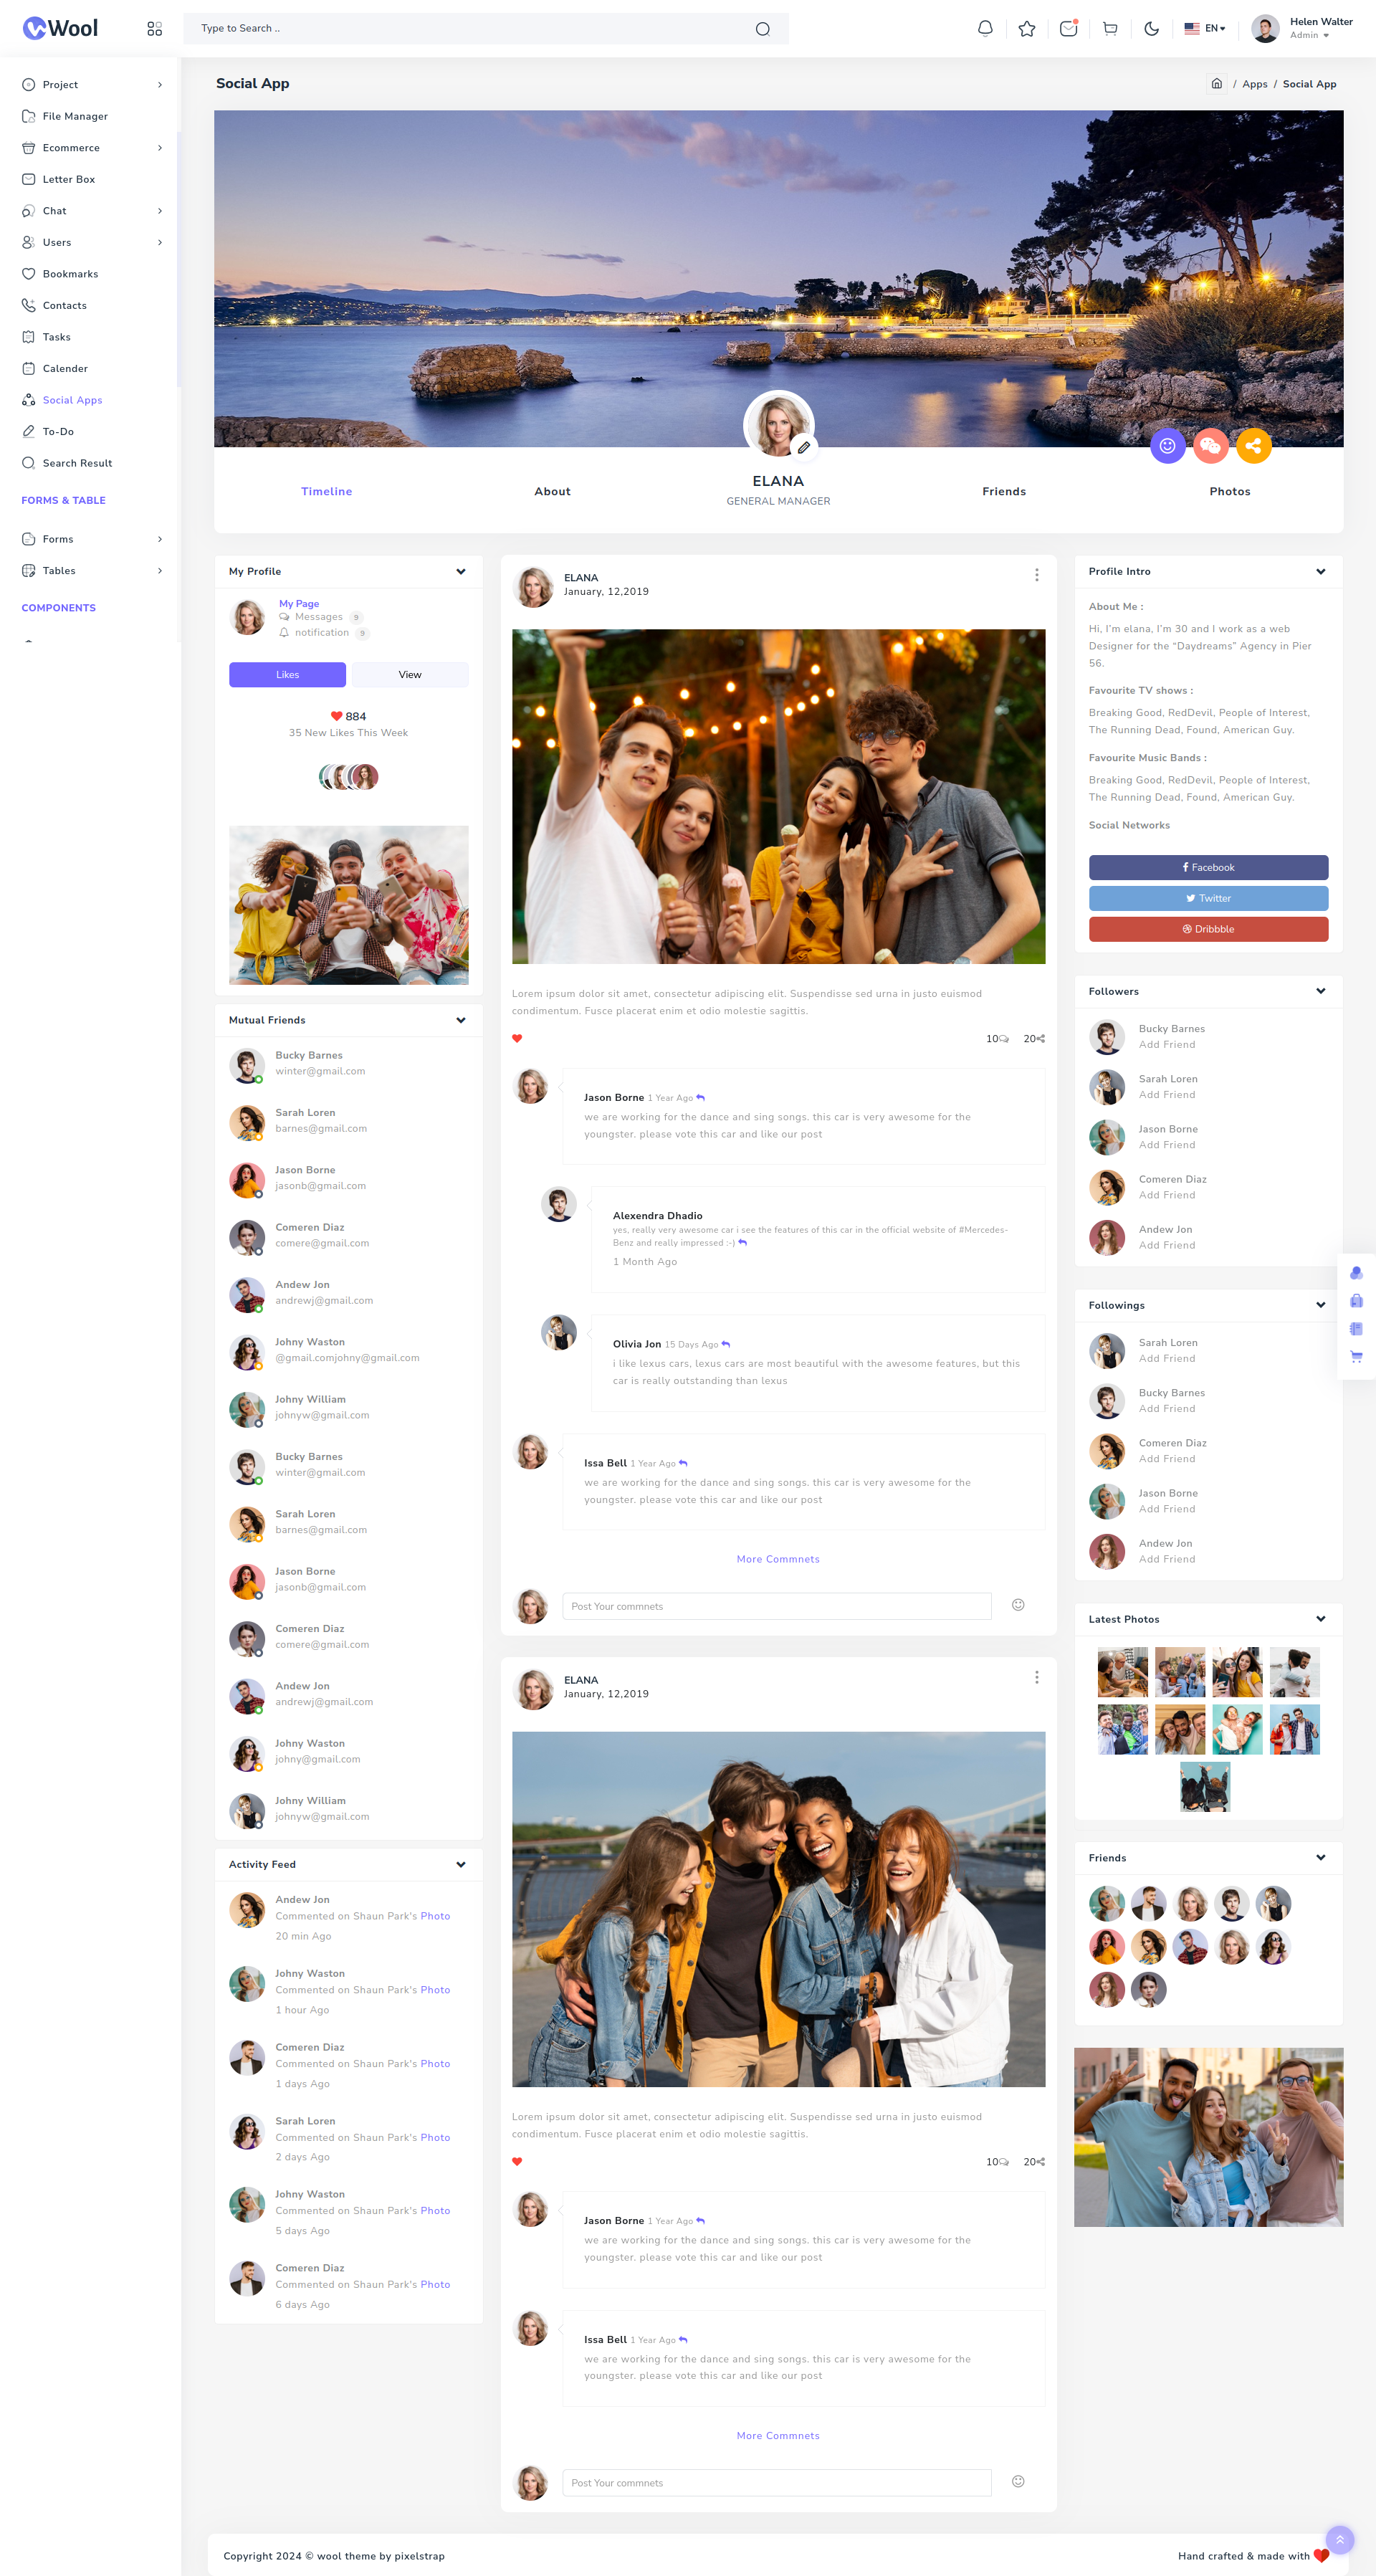The width and height of the screenshot is (1376, 2576).
Task: Click the Wool logo
Action: pyautogui.click(x=61, y=28)
